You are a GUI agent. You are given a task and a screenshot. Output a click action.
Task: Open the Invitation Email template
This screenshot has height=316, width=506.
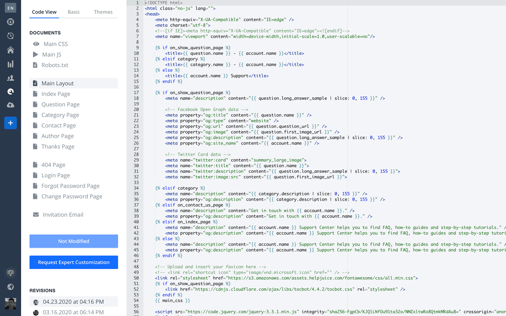[63, 214]
